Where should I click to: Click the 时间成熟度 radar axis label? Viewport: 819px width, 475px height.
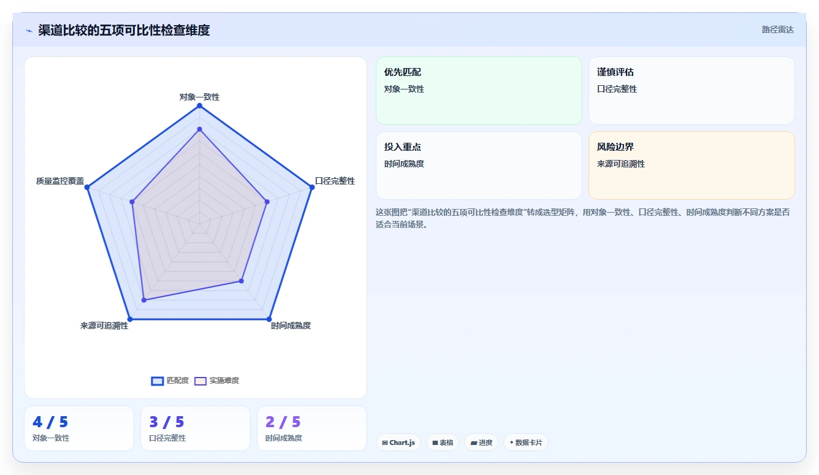(291, 325)
